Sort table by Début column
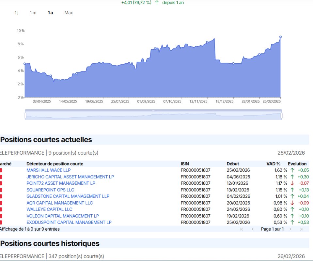The height and width of the screenshot is (261, 313). pyautogui.click(x=233, y=164)
